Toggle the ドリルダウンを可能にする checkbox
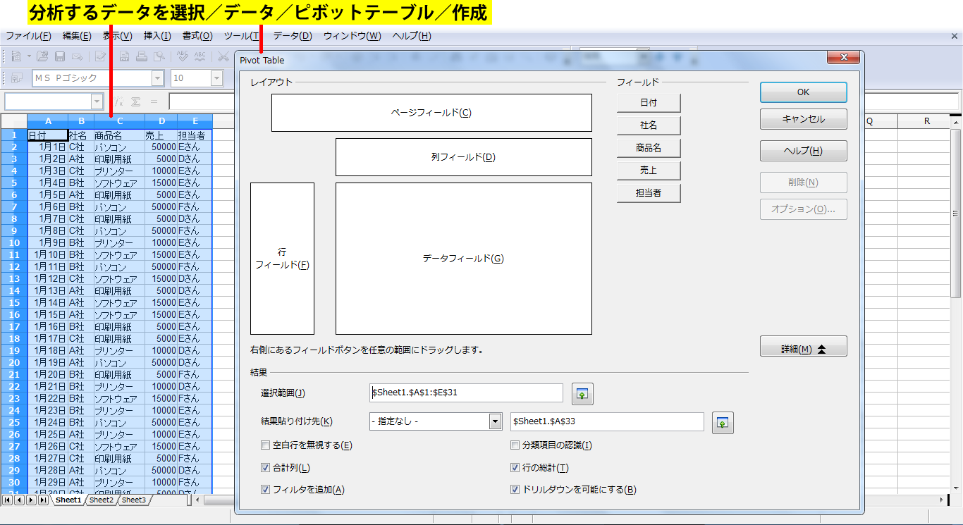The width and height of the screenshot is (963, 525). coord(515,490)
